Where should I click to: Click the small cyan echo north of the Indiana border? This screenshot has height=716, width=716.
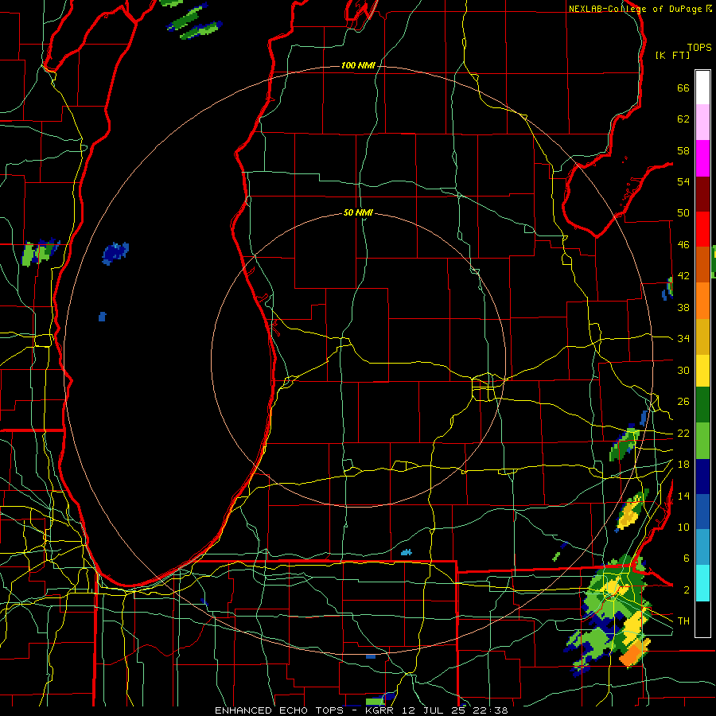click(x=406, y=552)
